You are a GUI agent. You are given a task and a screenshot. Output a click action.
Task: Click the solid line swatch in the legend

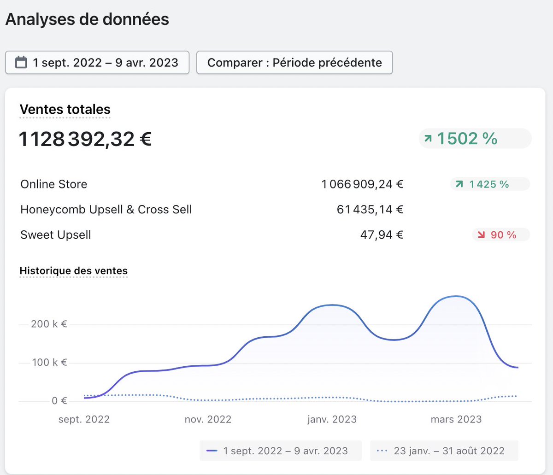click(x=212, y=451)
